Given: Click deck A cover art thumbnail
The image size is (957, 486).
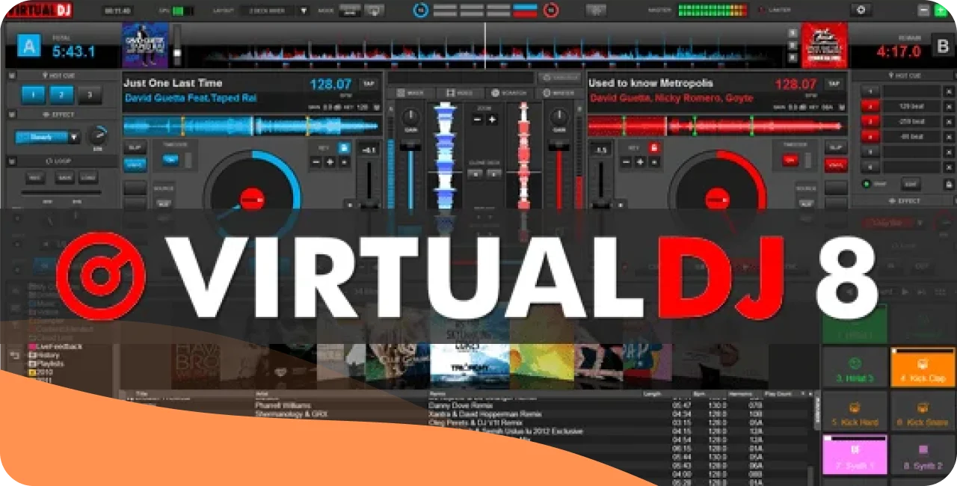Looking at the screenshot, I should tap(145, 46).
